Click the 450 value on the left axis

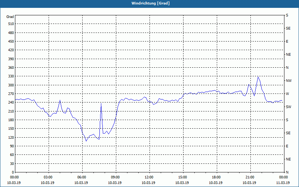[11, 42]
